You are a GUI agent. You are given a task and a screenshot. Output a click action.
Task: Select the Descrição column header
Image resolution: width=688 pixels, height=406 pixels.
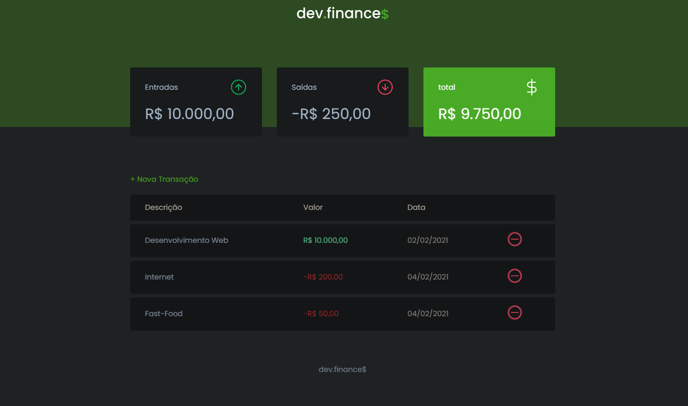[163, 207]
